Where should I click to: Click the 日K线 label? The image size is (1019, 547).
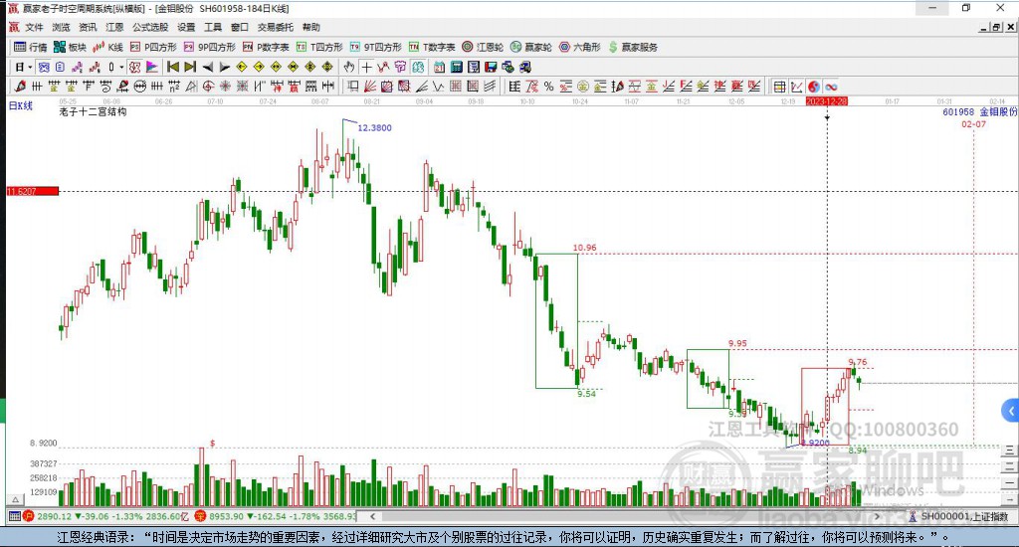point(21,105)
